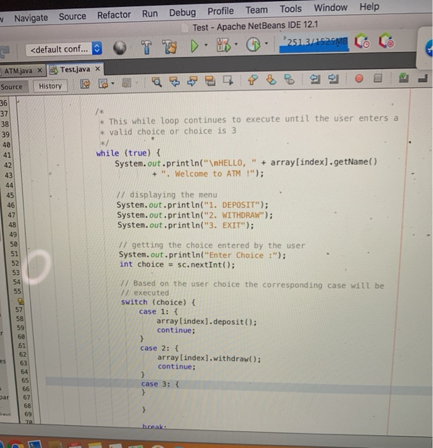Screen dimensions: 433x448
Task: Expand the Profile project dropdown arrow
Action: pos(266,44)
